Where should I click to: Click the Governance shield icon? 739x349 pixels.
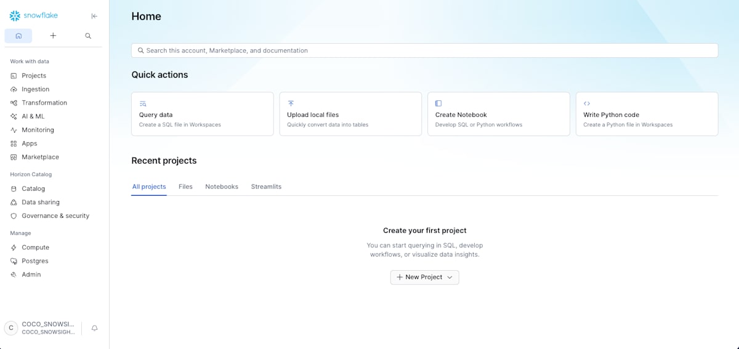click(14, 216)
